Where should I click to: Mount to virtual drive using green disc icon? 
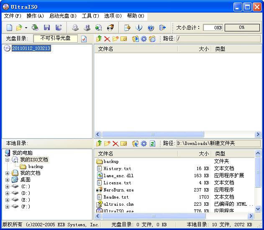[98, 28]
